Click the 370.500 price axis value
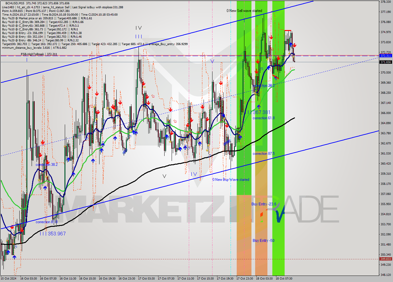Viewport: 393px width, 282px height. tap(385, 73)
